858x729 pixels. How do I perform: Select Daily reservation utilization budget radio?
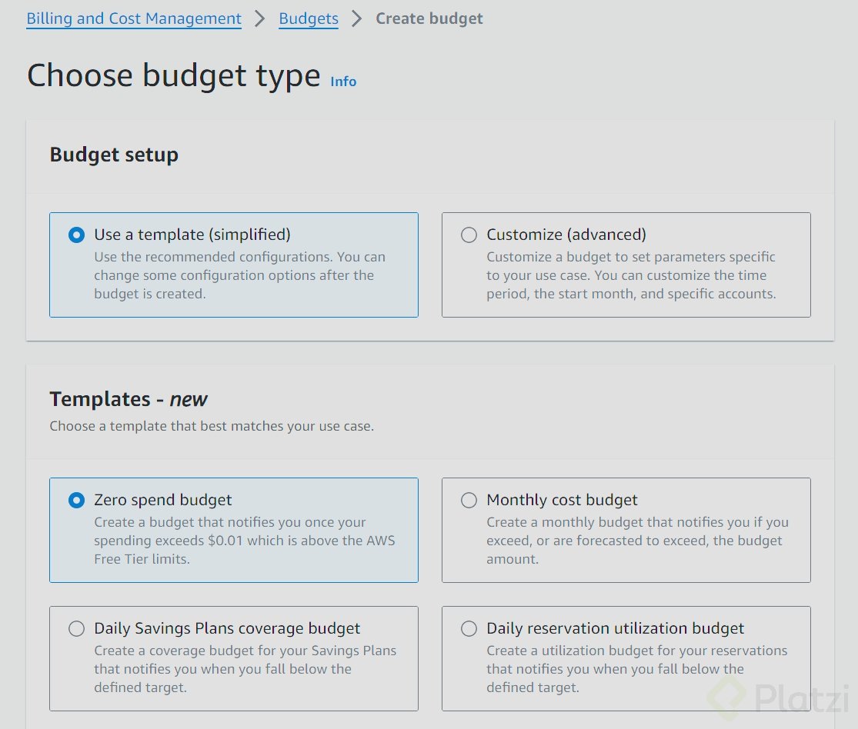469,629
